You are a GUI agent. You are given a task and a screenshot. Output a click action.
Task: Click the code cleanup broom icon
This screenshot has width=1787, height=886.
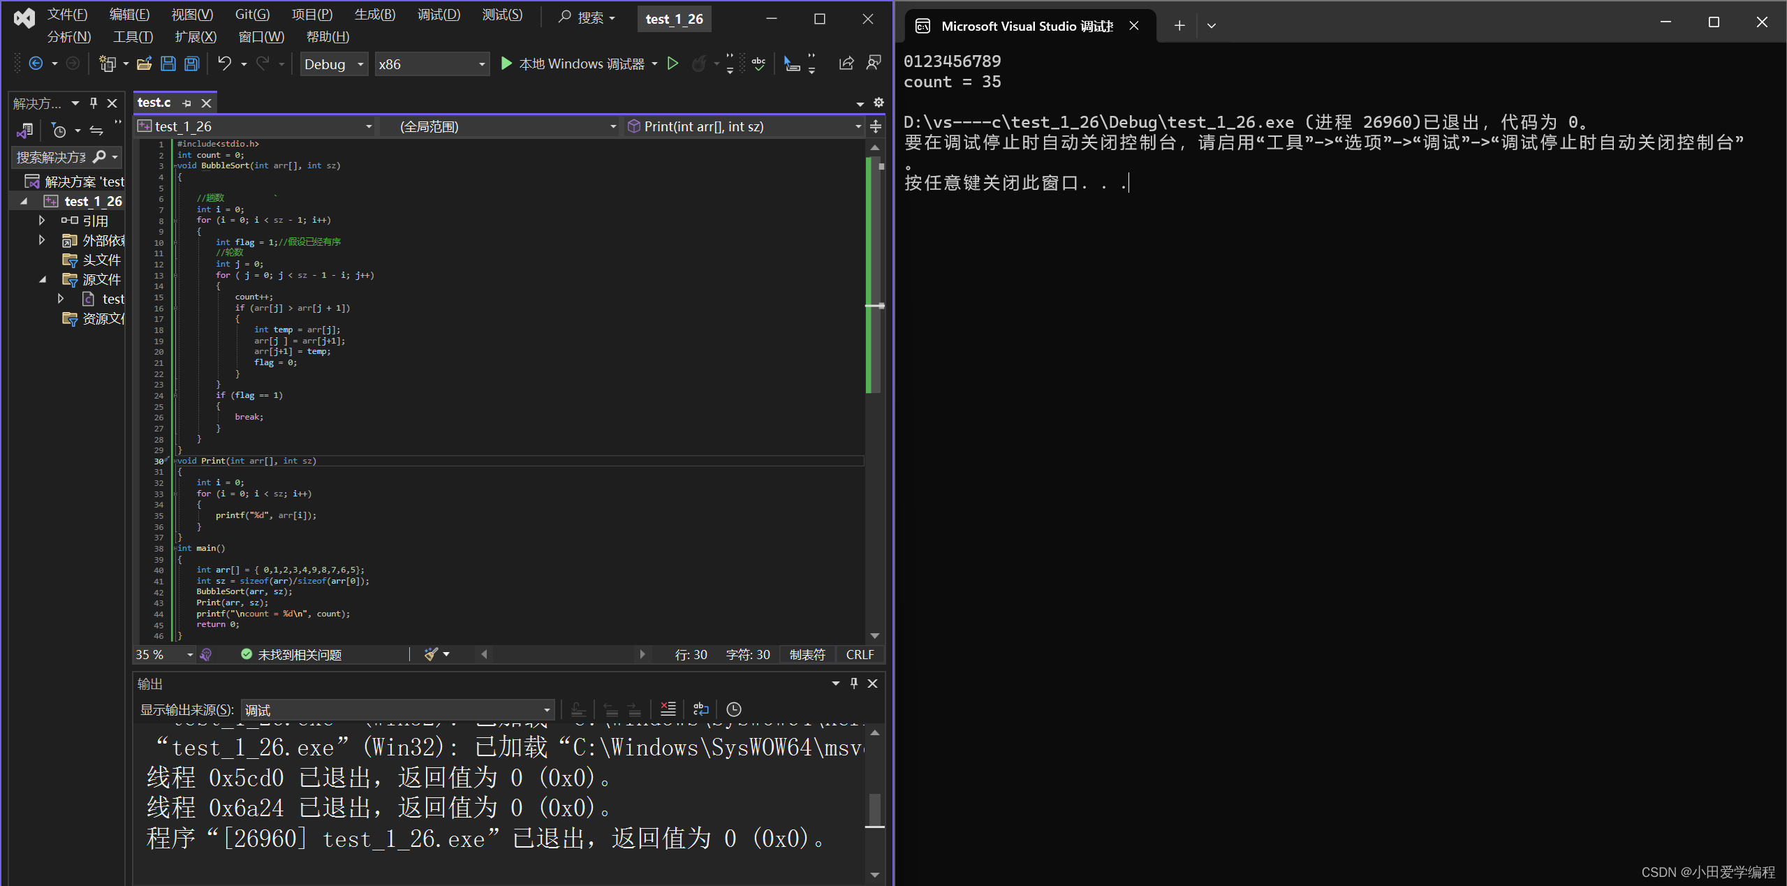point(432,654)
